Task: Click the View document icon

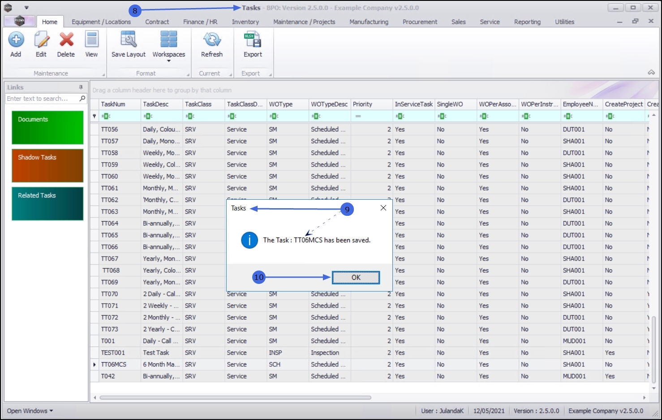Action: (91, 40)
